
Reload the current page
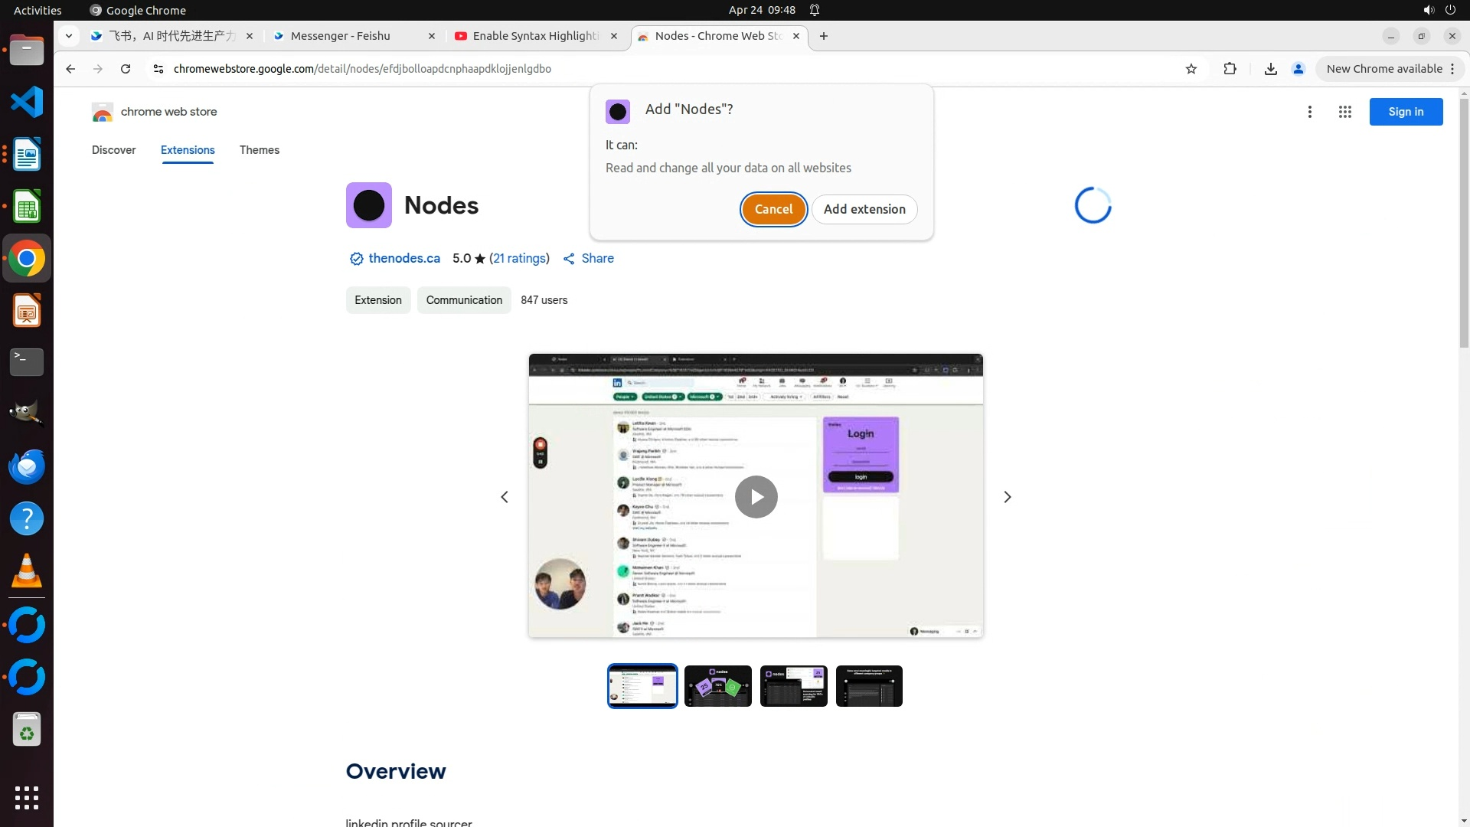click(x=126, y=69)
